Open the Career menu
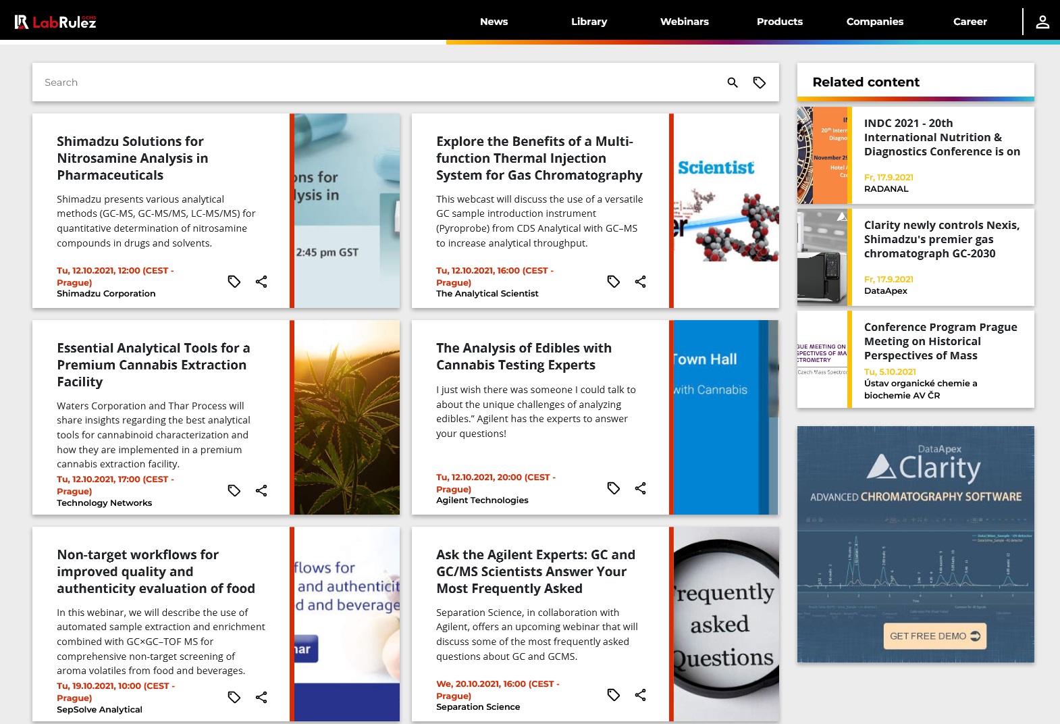The width and height of the screenshot is (1060, 724). point(970,22)
